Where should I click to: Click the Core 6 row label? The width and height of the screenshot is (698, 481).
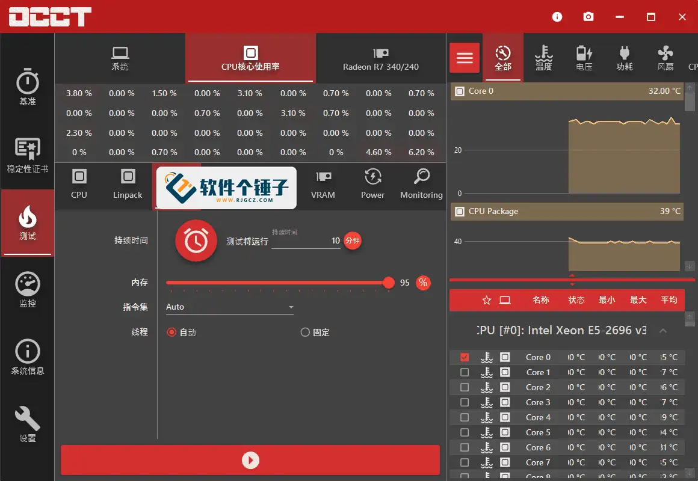pos(538,447)
